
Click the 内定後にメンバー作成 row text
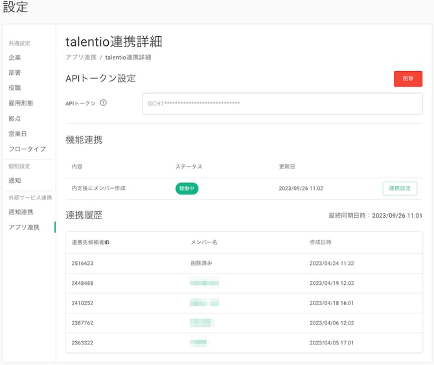[98, 188]
